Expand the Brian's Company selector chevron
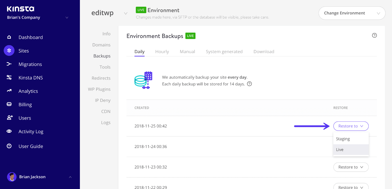 pyautogui.click(x=67, y=18)
